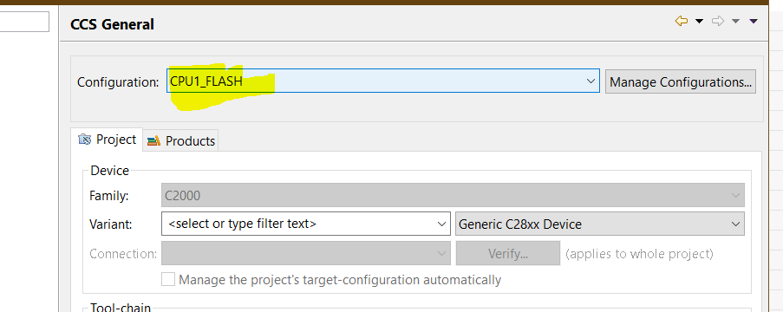Enable Manage the project's target-configuration automatically
Viewport: 783px width, 312px height.
(x=168, y=279)
